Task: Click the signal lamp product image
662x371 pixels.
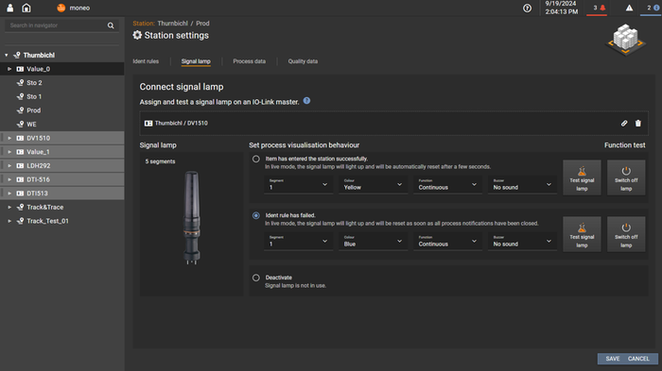Action: [x=192, y=217]
